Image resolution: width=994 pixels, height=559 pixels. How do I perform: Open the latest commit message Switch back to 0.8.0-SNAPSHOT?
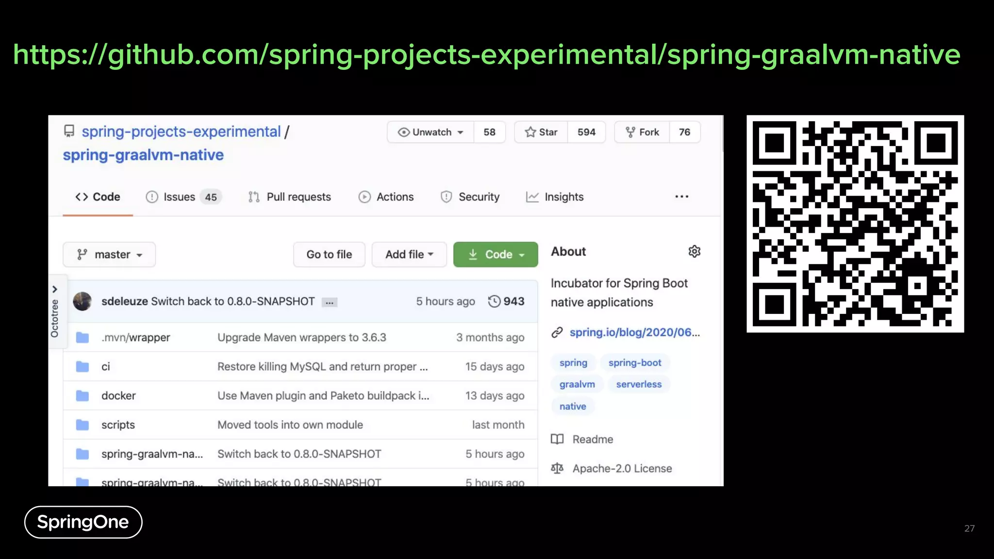click(x=233, y=301)
